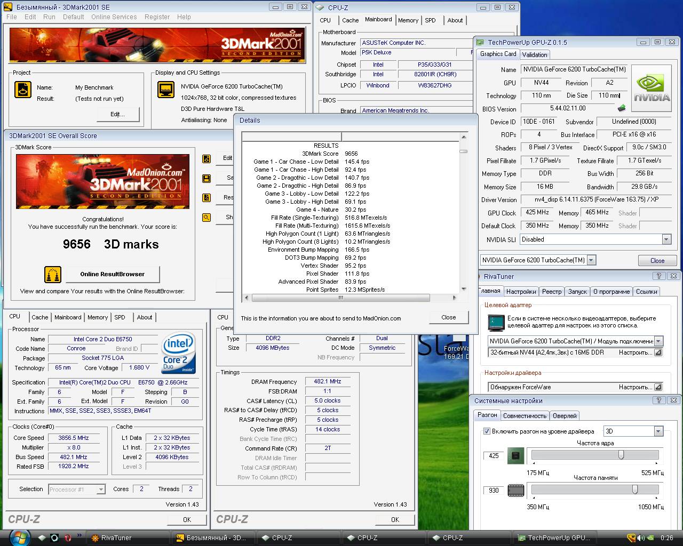The image size is (683, 546).
Task: Expand the quick launch overflow chevron
Action: 79,535
